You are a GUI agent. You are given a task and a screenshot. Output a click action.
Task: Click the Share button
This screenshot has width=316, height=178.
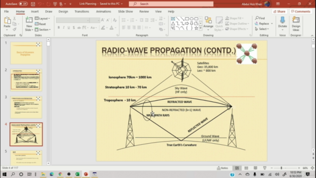(279, 11)
